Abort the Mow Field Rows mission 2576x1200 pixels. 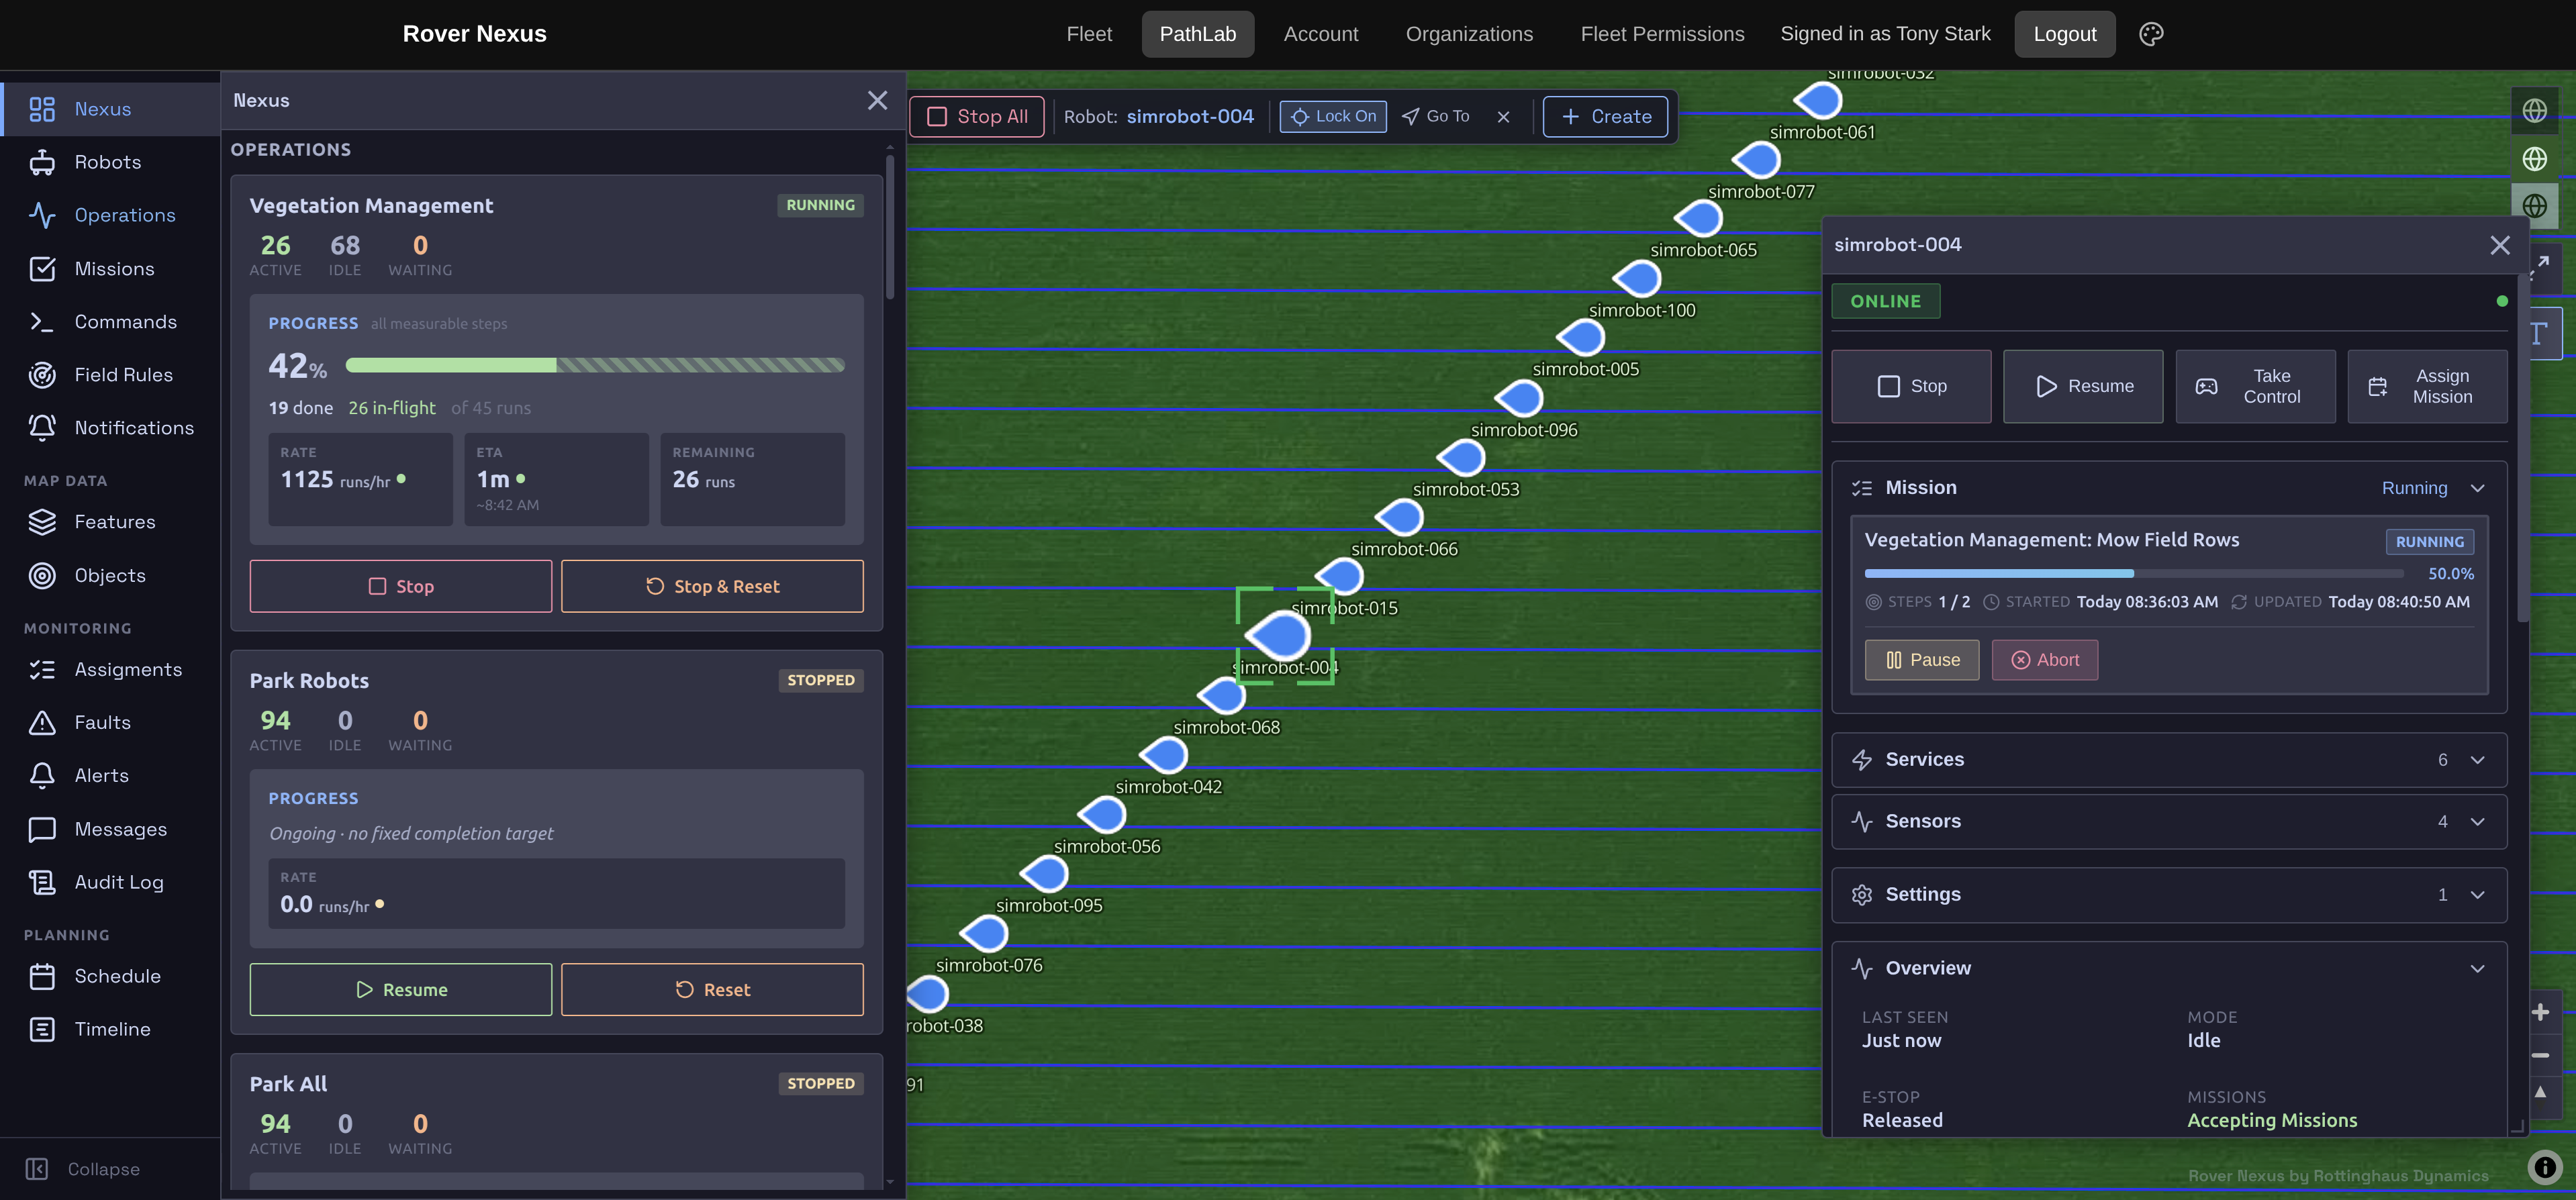coord(2044,660)
